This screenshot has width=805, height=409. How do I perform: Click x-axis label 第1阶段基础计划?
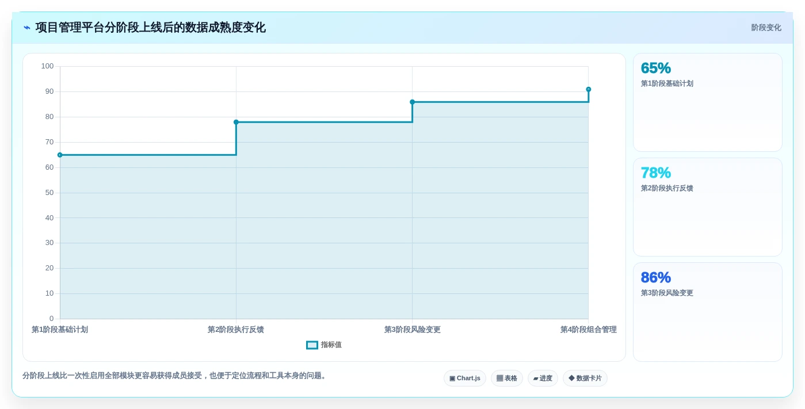(60, 330)
